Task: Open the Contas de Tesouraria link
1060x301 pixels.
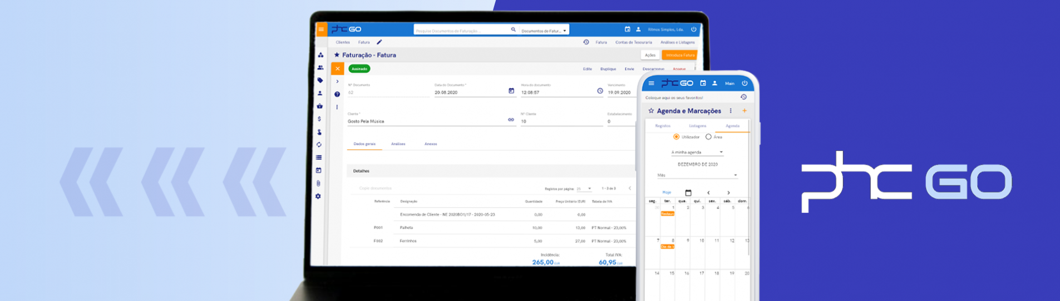Action: point(633,42)
